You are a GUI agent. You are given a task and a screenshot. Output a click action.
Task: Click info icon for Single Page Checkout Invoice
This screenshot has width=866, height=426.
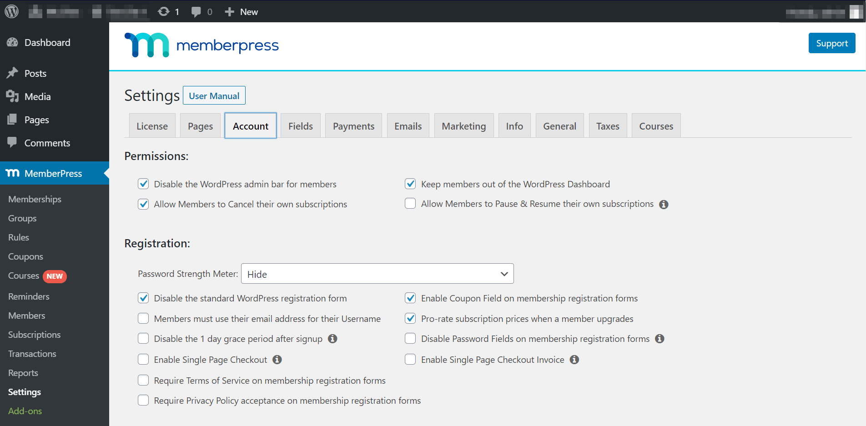pos(574,360)
